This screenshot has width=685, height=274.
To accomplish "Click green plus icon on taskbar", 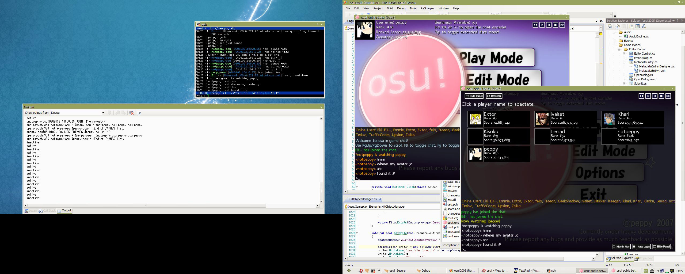I will click(x=349, y=271).
